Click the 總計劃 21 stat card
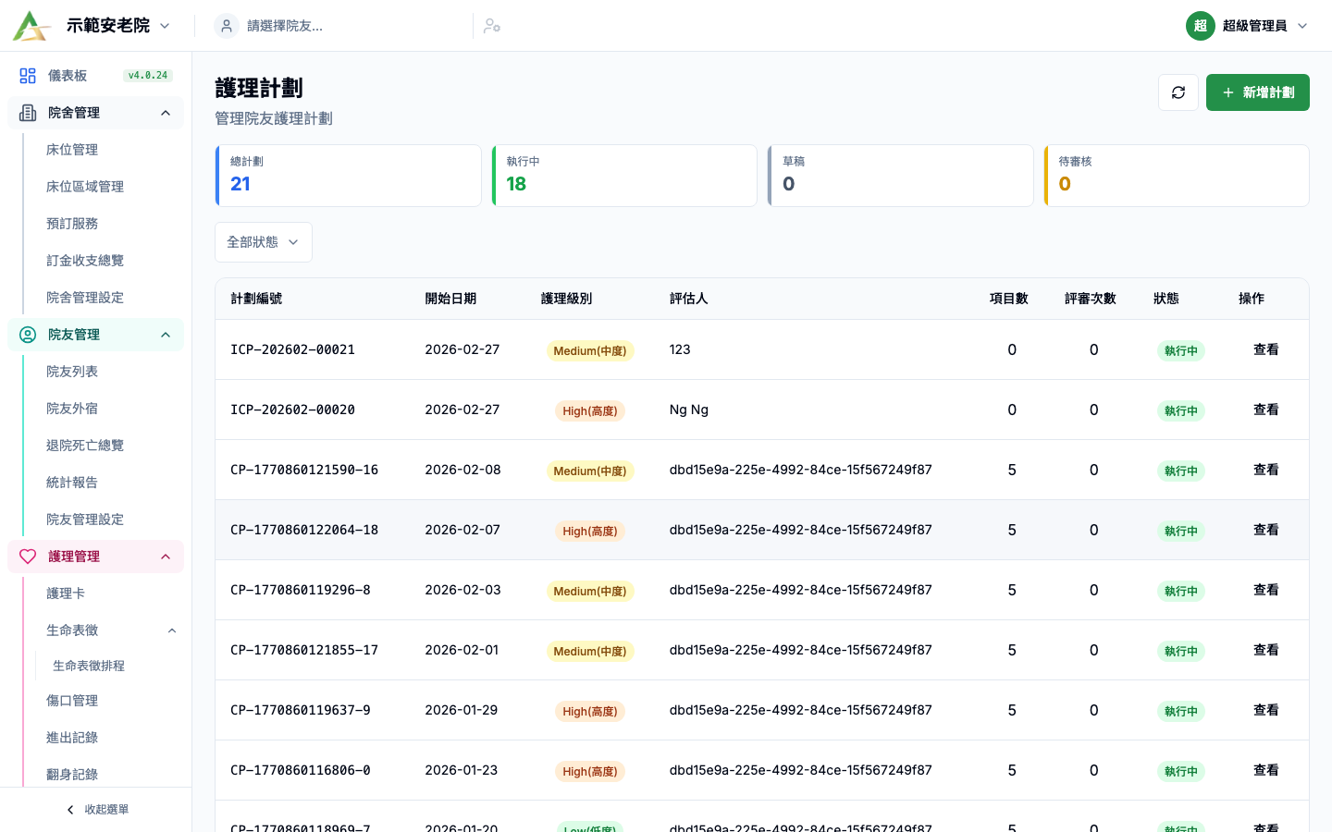The image size is (1332, 832). 348,176
